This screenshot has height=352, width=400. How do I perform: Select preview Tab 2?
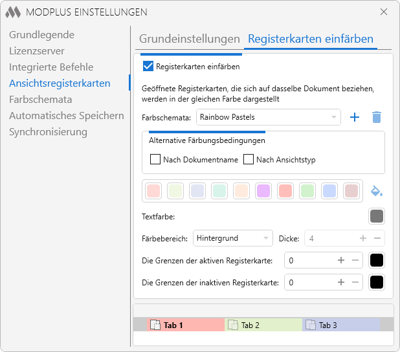[263, 324]
